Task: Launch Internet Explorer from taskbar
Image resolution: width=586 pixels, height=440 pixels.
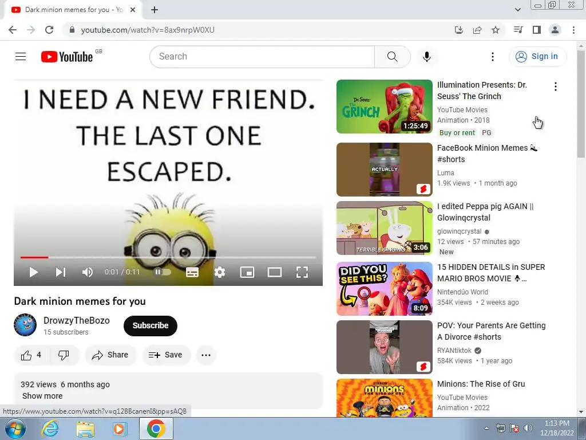Action: 50,429
